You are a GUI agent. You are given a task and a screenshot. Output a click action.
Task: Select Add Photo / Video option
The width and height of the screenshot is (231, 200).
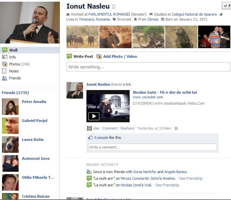click(120, 56)
